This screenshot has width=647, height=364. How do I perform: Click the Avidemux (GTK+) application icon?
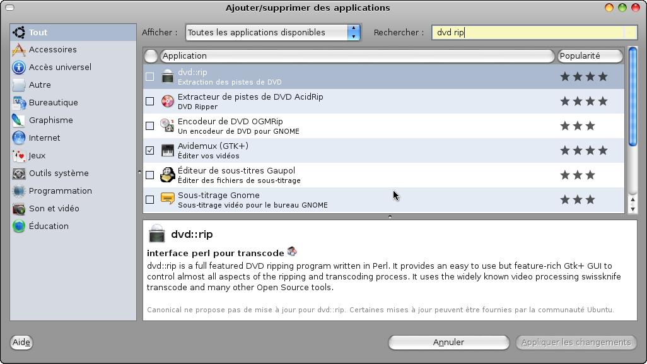coord(168,150)
